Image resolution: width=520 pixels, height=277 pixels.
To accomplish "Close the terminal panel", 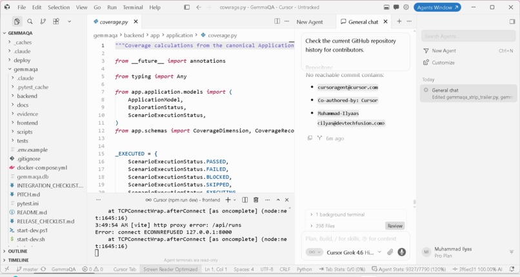I will [286, 200].
